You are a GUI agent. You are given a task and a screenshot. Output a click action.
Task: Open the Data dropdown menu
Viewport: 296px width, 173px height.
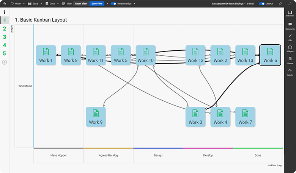(52, 3)
